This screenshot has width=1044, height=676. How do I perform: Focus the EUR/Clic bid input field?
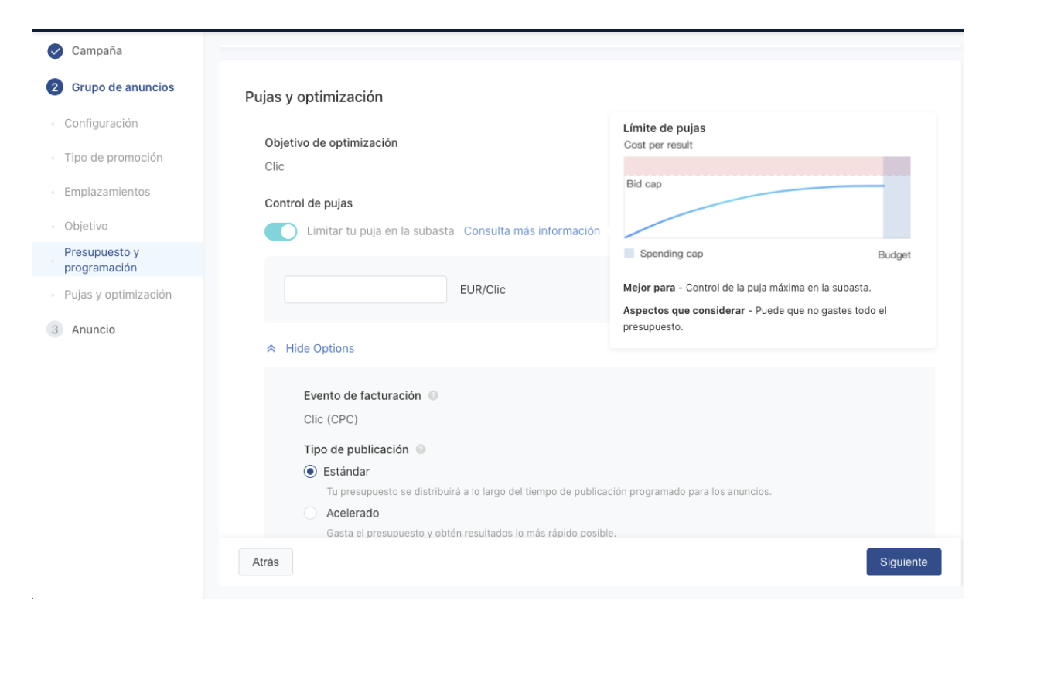[x=366, y=289]
